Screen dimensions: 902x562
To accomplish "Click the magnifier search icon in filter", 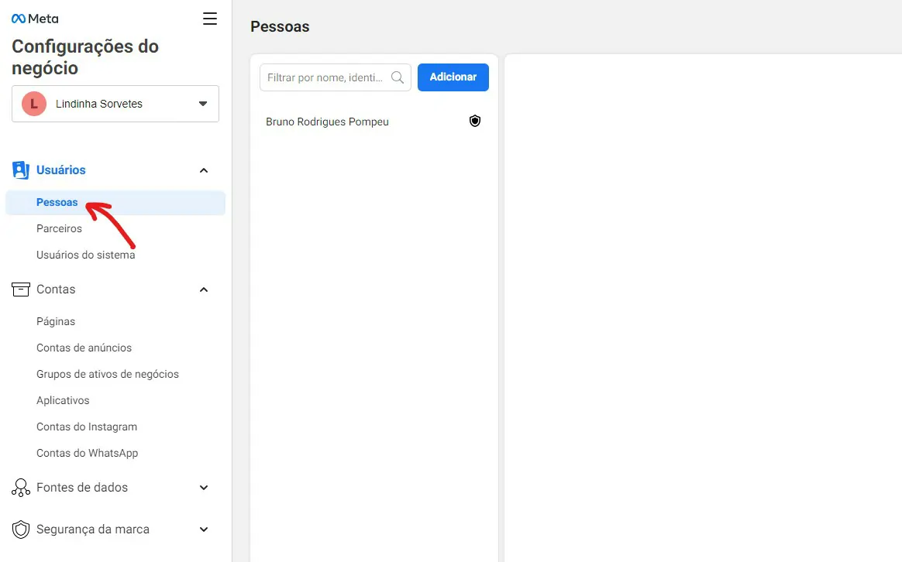I will (397, 77).
